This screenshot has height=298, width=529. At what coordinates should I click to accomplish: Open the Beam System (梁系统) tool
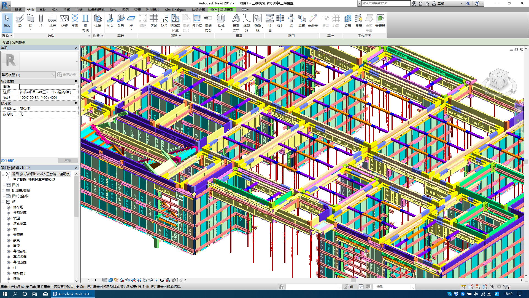(x=85, y=23)
